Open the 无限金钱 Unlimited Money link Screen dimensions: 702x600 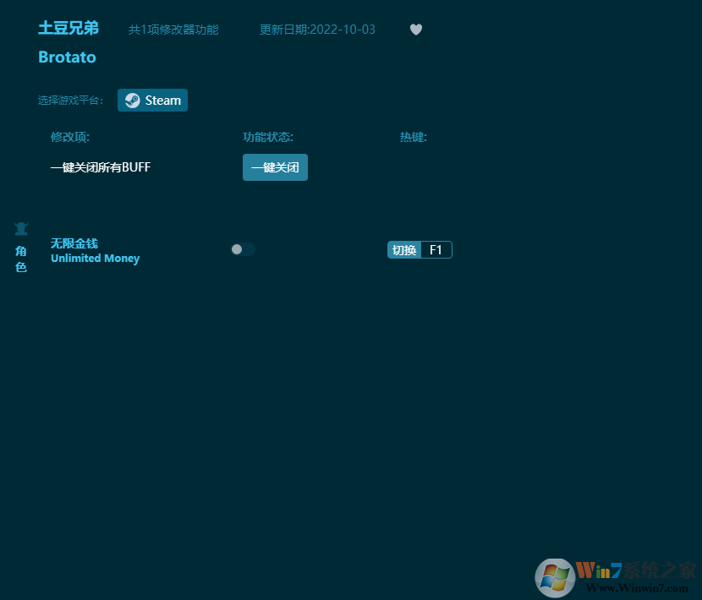tap(95, 250)
